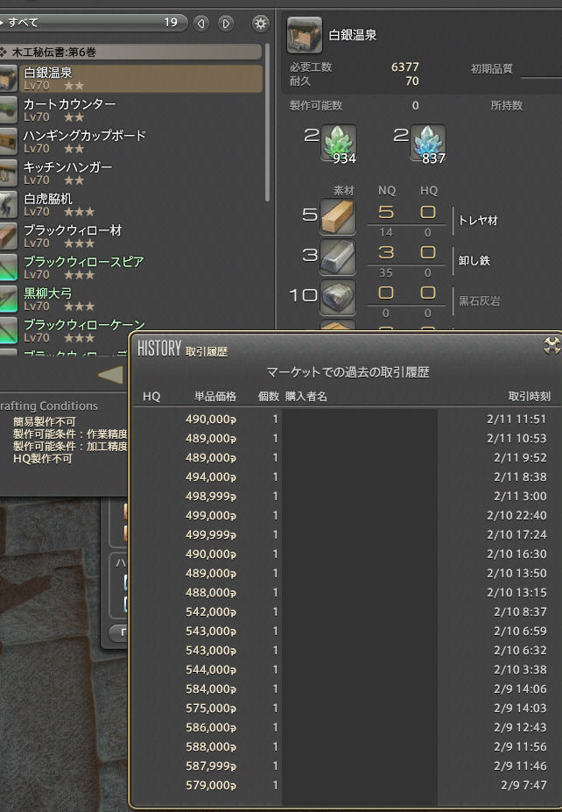
Task: Set NQ quantity for 卸し鉄
Action: click(386, 253)
